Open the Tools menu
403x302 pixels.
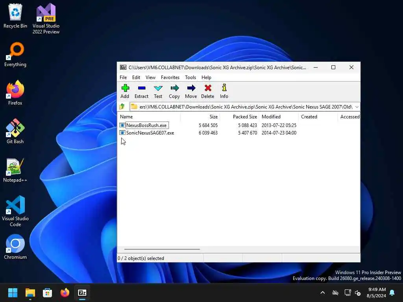tap(190, 77)
